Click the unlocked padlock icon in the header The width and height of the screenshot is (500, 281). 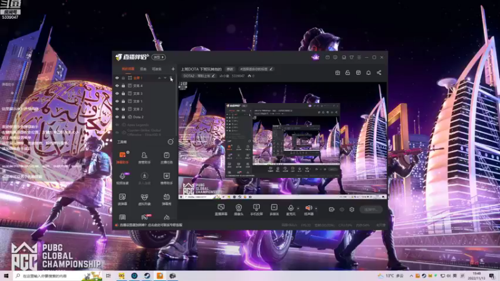pos(347,72)
